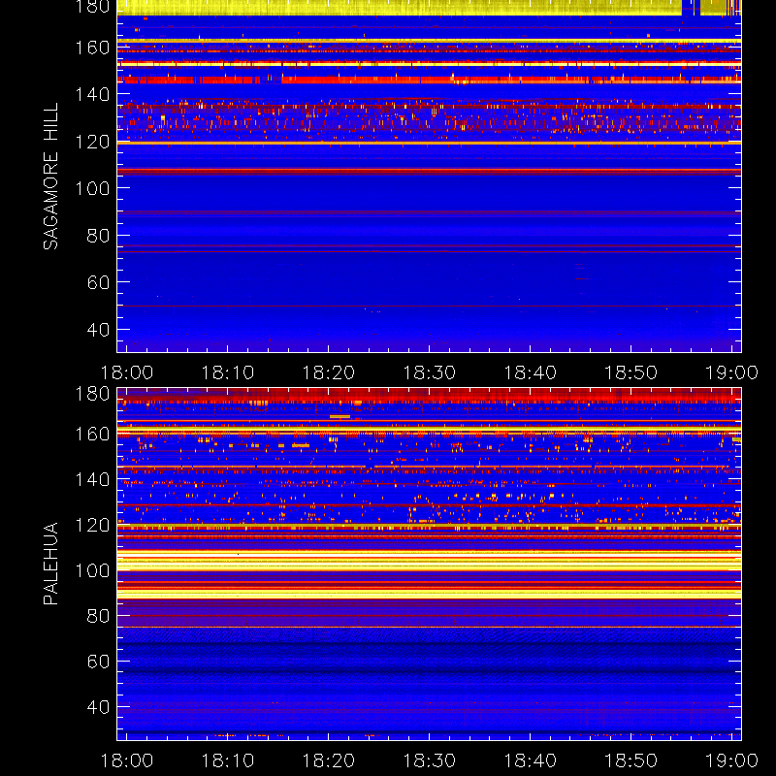
Task: Pick the 180 tick label on Palehua axis
Action: point(92,394)
